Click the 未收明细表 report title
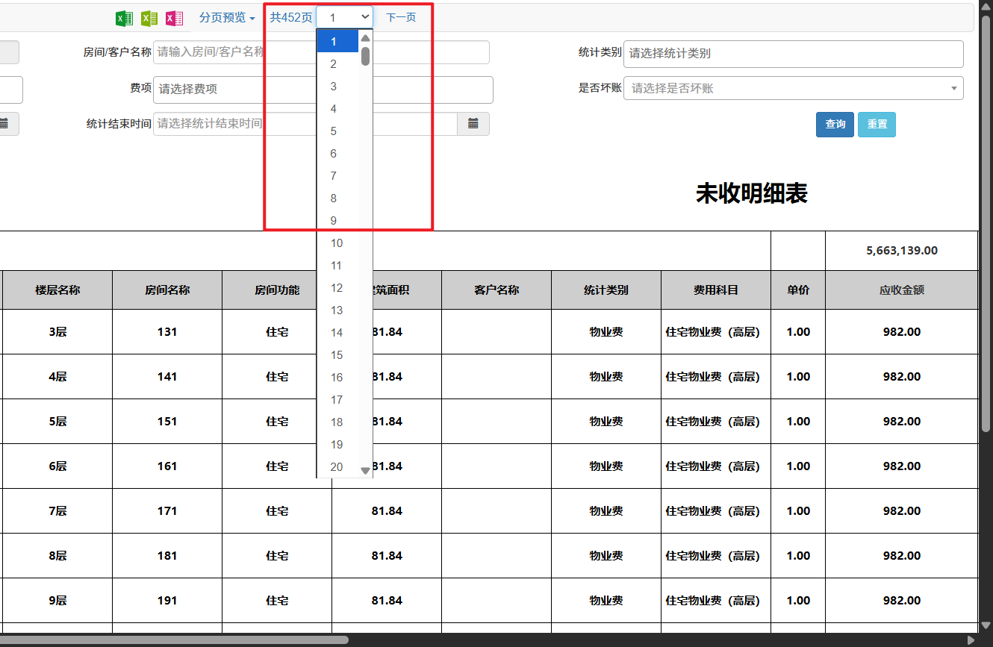Viewport: 993px width, 647px height. click(x=752, y=194)
